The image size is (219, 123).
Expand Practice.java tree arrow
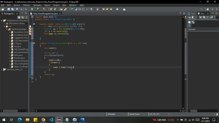coord(10,58)
